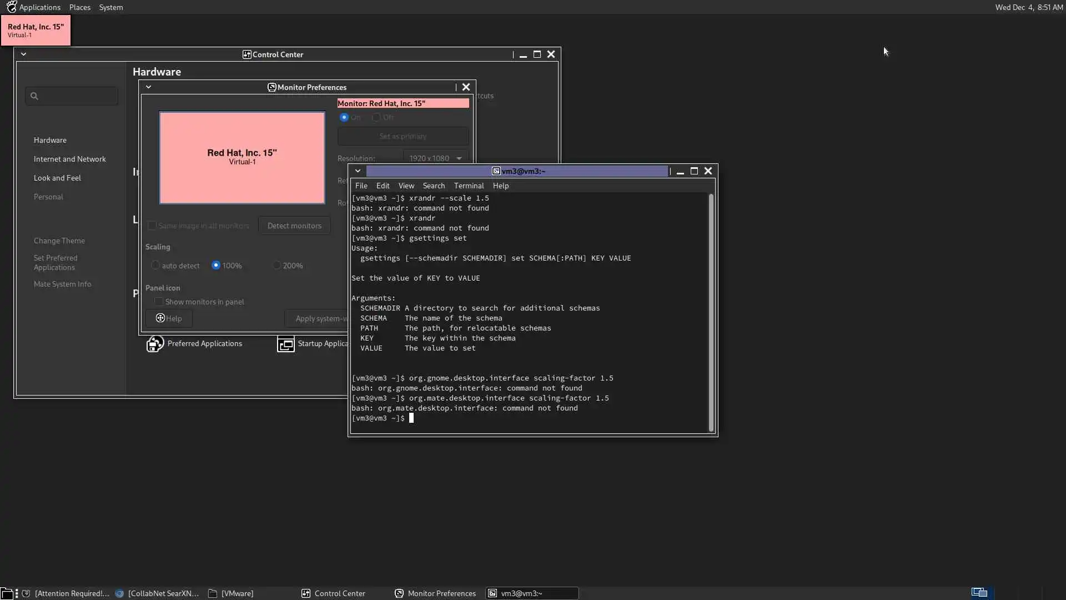The width and height of the screenshot is (1066, 600).
Task: Click the Preferred Applications icon
Action: click(155, 344)
